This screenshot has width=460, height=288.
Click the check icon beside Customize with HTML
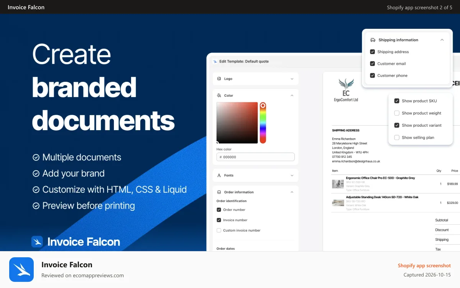pyautogui.click(x=36, y=190)
